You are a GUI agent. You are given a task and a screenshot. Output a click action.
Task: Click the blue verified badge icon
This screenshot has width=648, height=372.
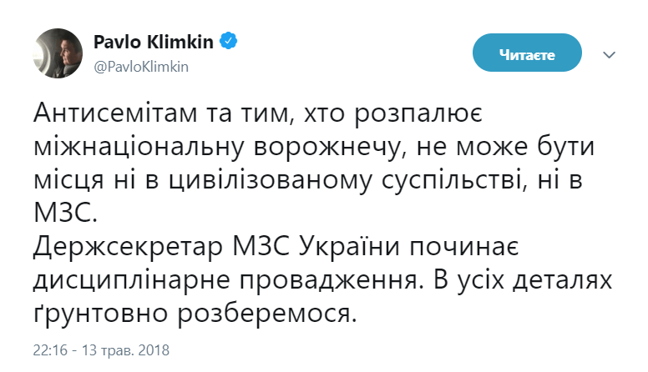229,41
